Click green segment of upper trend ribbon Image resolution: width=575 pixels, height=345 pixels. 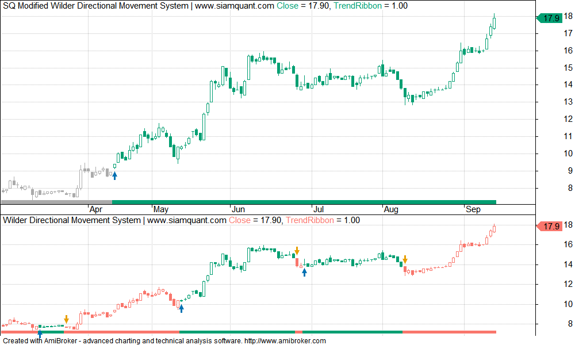304,202
